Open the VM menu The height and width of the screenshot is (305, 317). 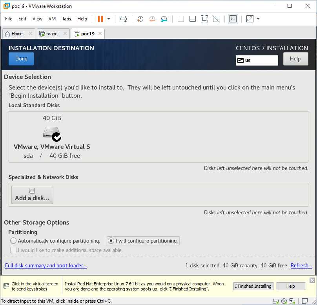pyautogui.click(x=52, y=19)
